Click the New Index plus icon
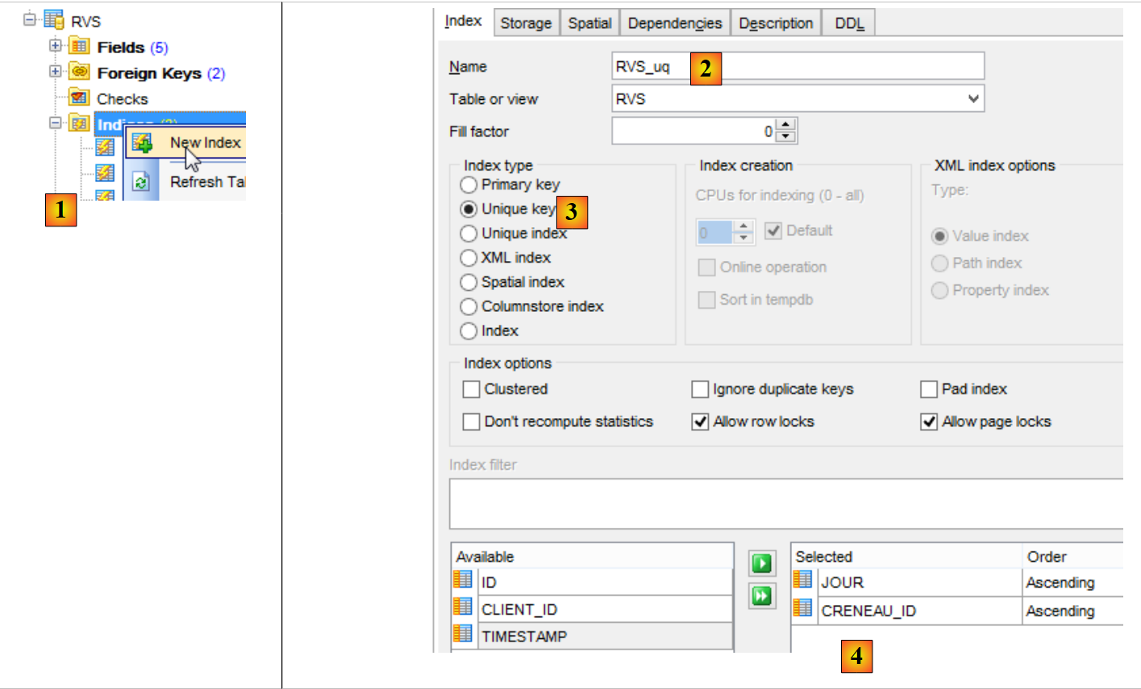 click(142, 143)
